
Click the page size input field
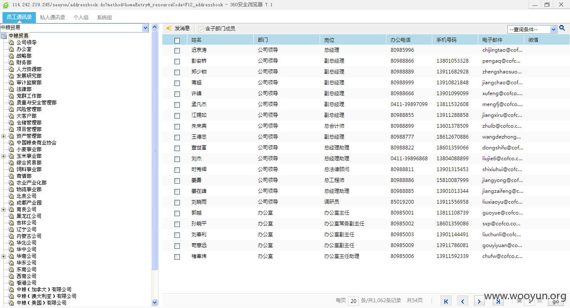[353, 301]
